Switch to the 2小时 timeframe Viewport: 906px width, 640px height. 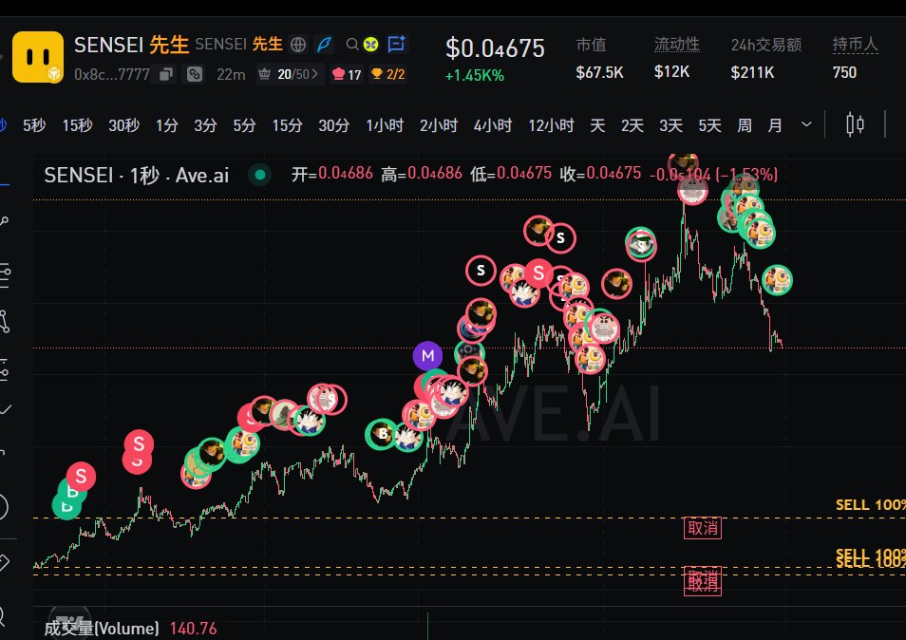coord(439,125)
